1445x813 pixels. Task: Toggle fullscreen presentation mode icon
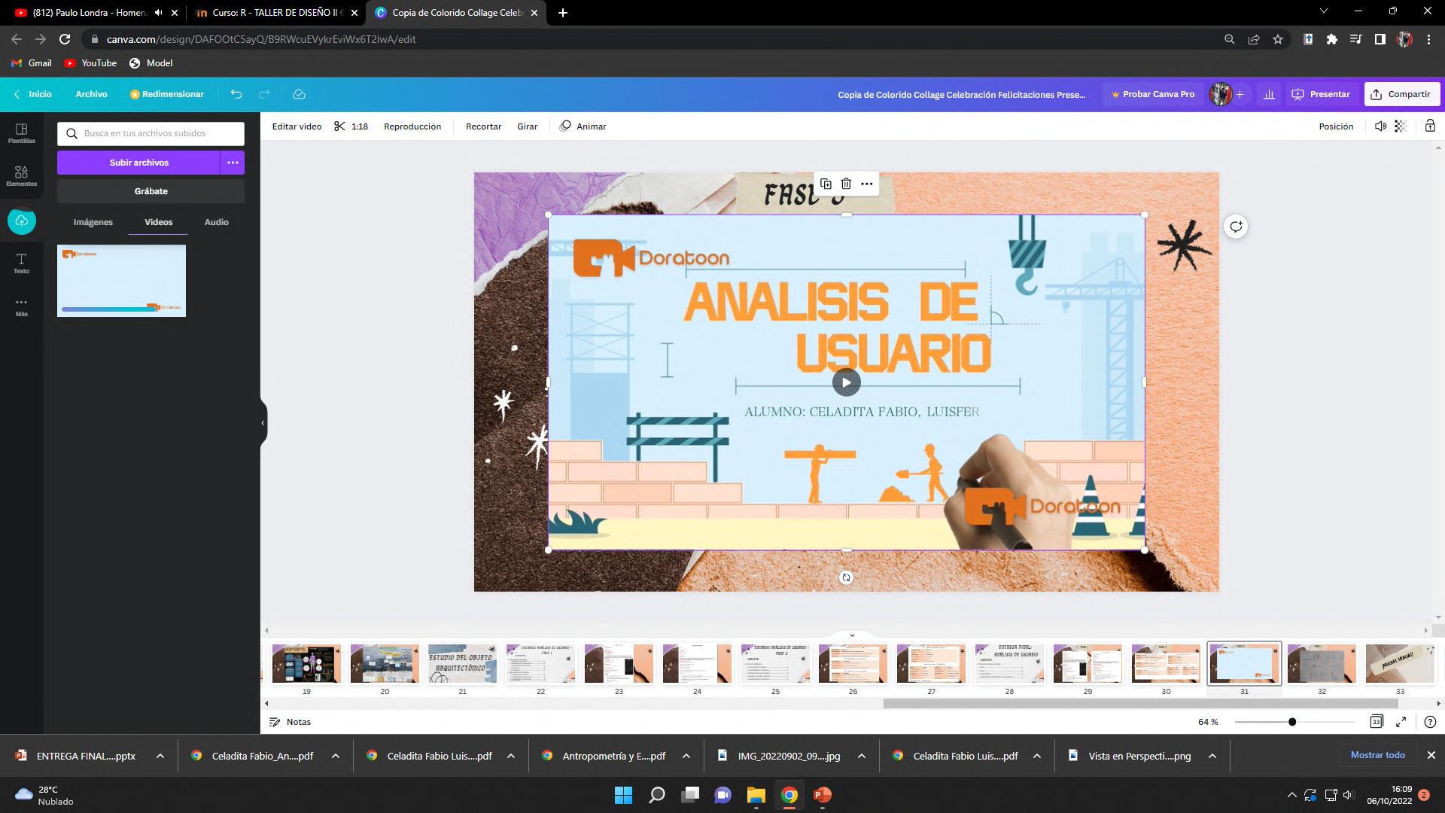[x=1401, y=722]
